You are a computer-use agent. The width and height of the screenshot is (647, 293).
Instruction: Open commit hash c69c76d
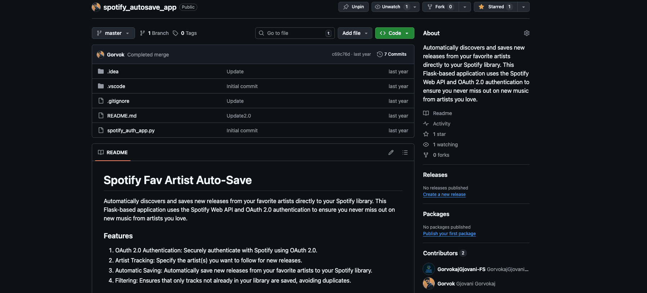click(x=341, y=54)
